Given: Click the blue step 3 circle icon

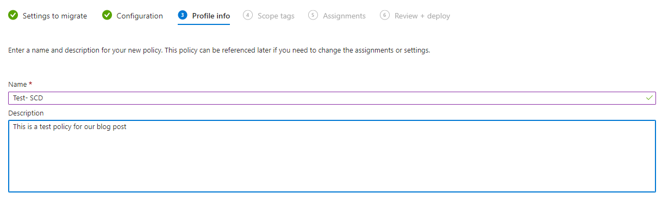Looking at the screenshot, I should pos(183,15).
